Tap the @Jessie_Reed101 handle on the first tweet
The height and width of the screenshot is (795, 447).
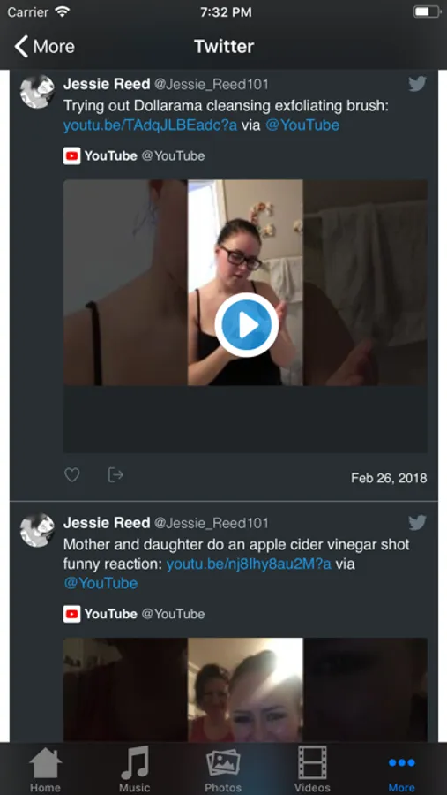[212, 84]
